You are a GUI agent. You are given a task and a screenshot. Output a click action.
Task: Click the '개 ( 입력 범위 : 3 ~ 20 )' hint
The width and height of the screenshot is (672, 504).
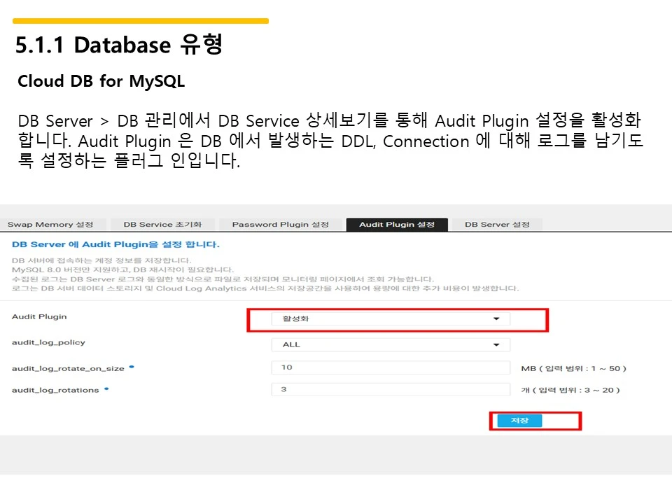[570, 390]
